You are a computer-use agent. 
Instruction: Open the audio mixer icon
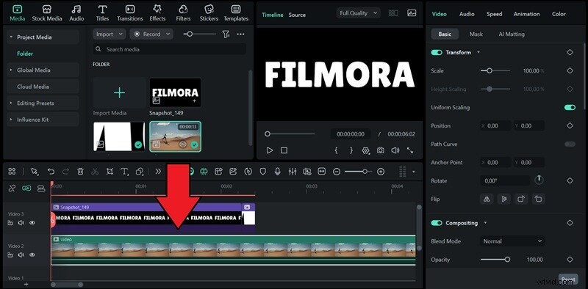(x=293, y=172)
